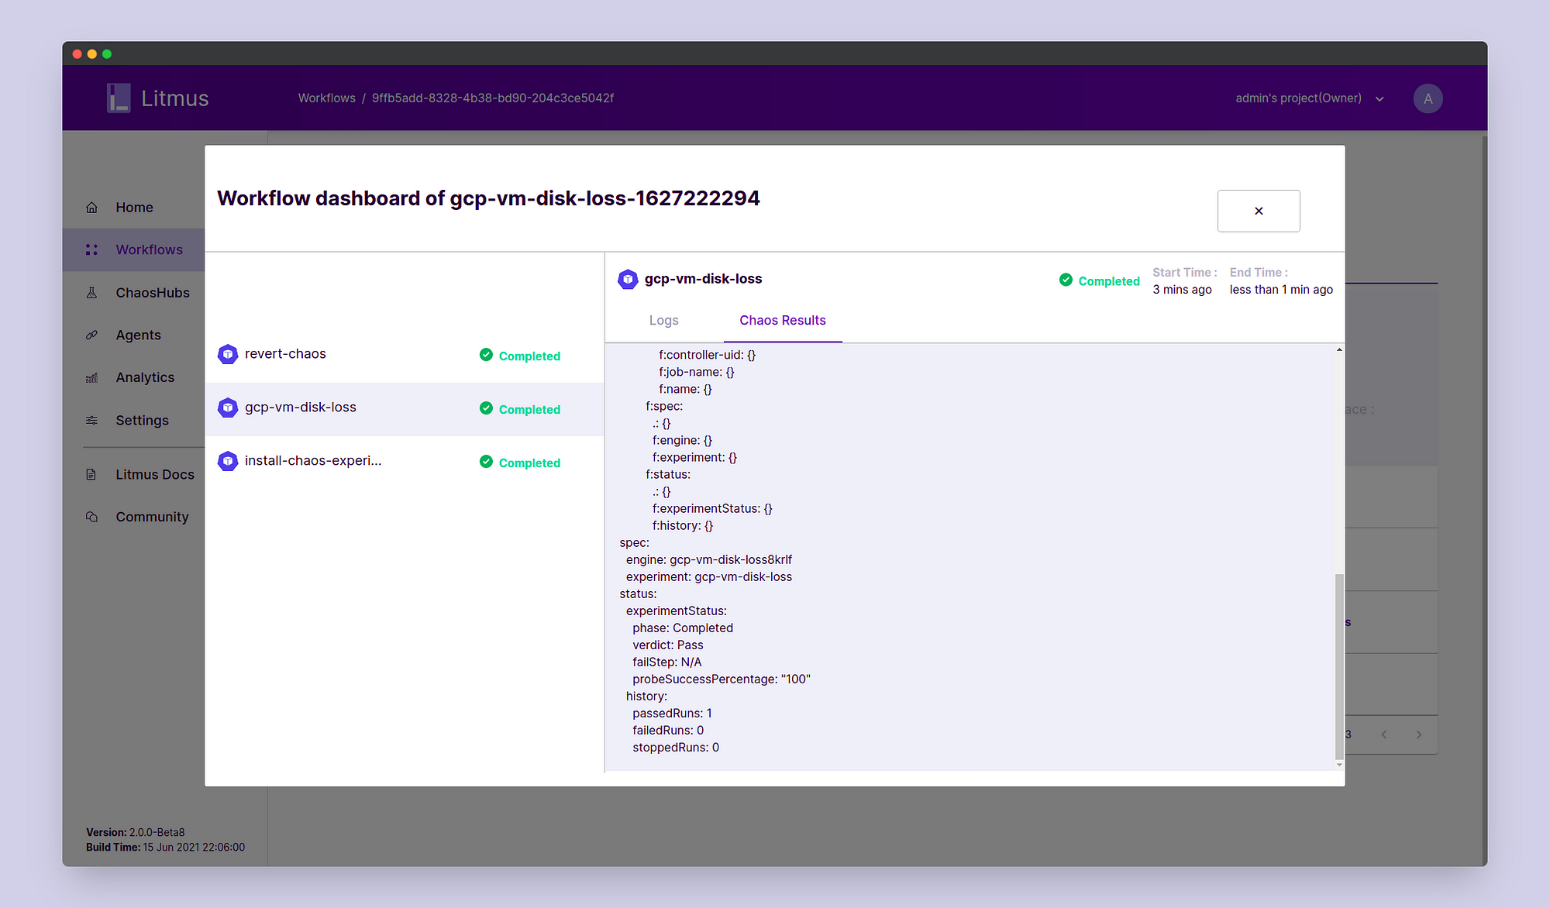Click the 'verdict: Pass' line

(668, 645)
